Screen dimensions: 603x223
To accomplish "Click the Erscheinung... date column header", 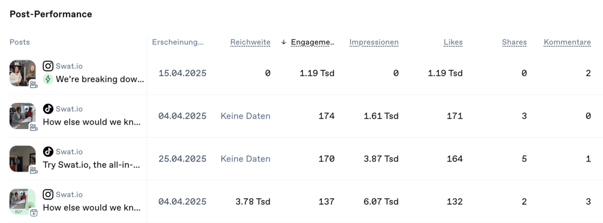I will [x=178, y=42].
